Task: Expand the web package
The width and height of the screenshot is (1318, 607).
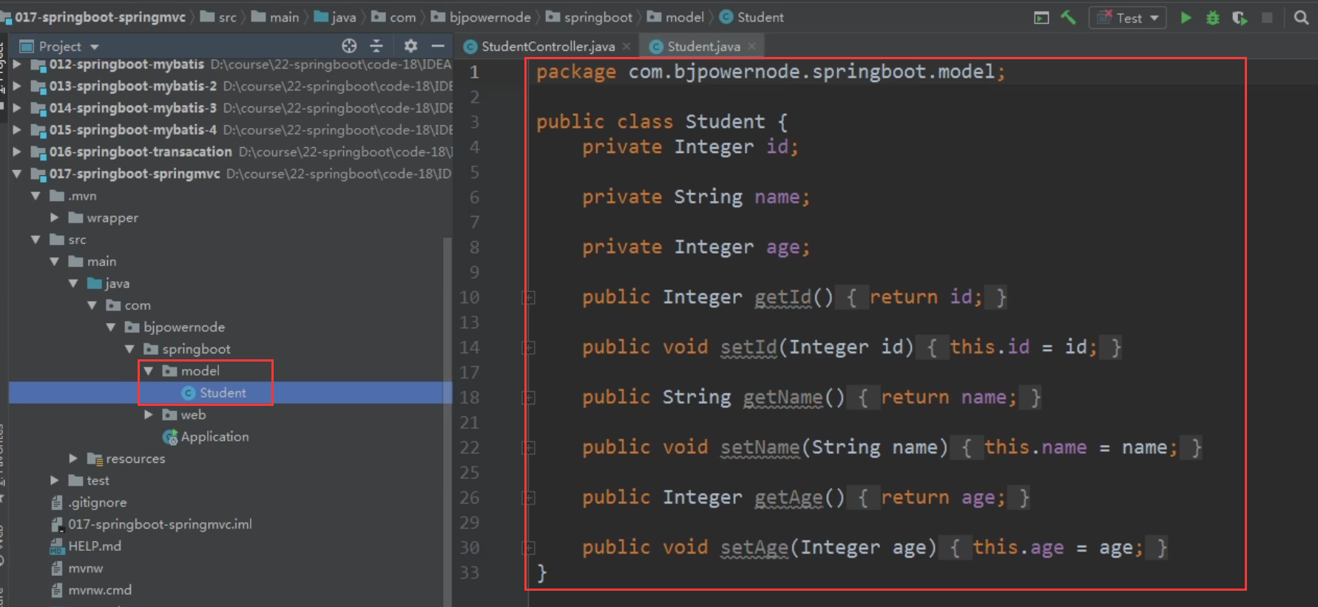Action: click(x=149, y=415)
